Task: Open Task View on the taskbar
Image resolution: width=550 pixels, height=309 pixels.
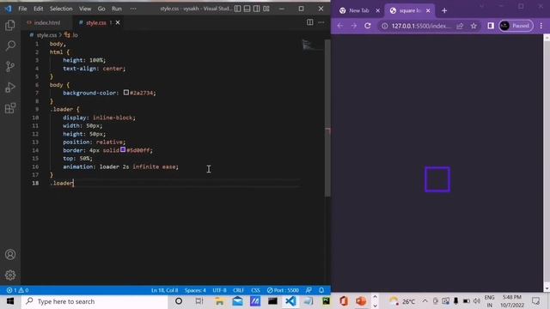Action: pos(199,301)
